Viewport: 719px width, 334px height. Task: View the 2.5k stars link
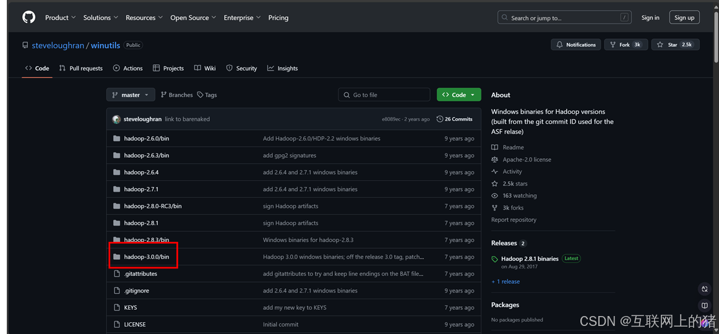[509, 184]
